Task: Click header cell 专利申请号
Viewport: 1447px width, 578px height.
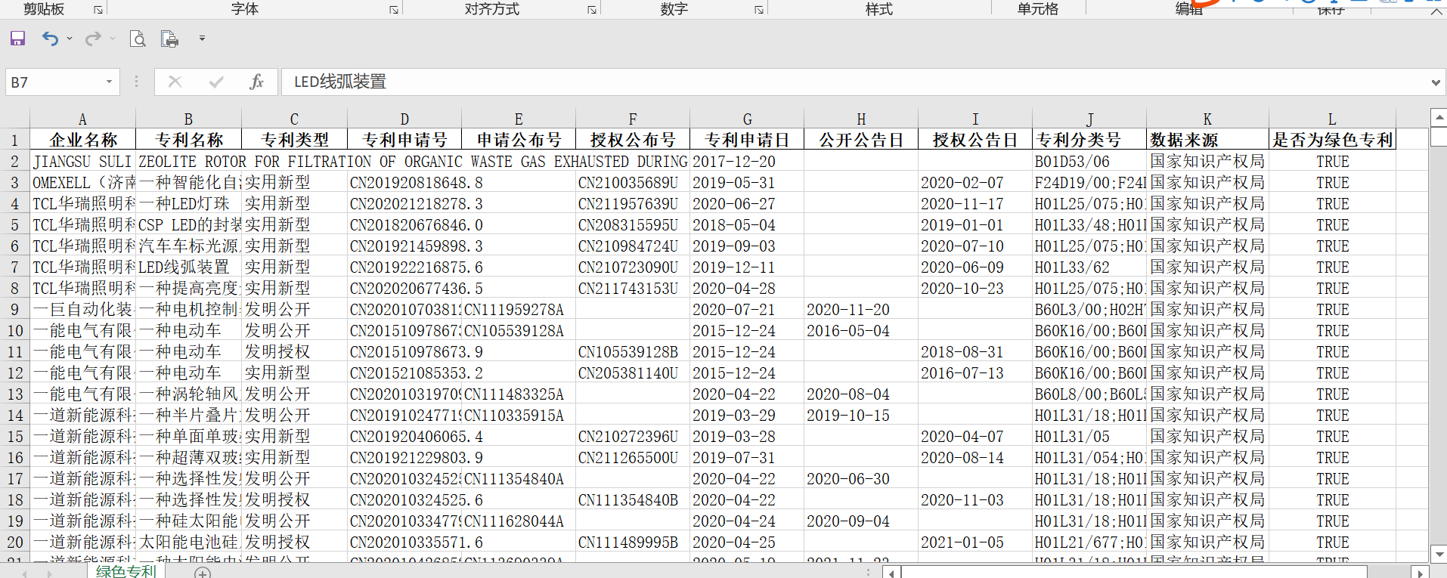Action: point(404,140)
